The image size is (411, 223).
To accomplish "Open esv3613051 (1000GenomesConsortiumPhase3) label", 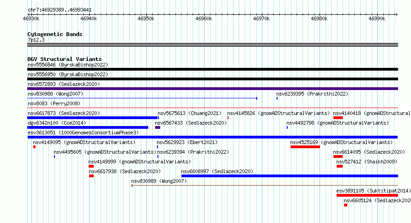I will [x=83, y=133].
